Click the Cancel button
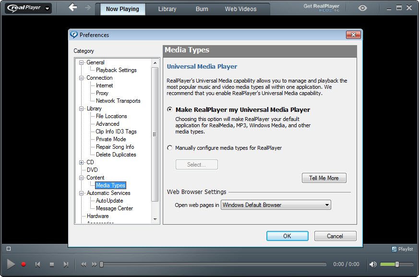 pos(335,236)
